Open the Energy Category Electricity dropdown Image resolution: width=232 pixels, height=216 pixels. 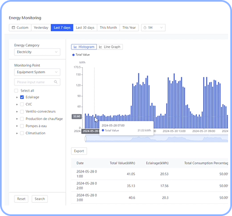coord(37,52)
